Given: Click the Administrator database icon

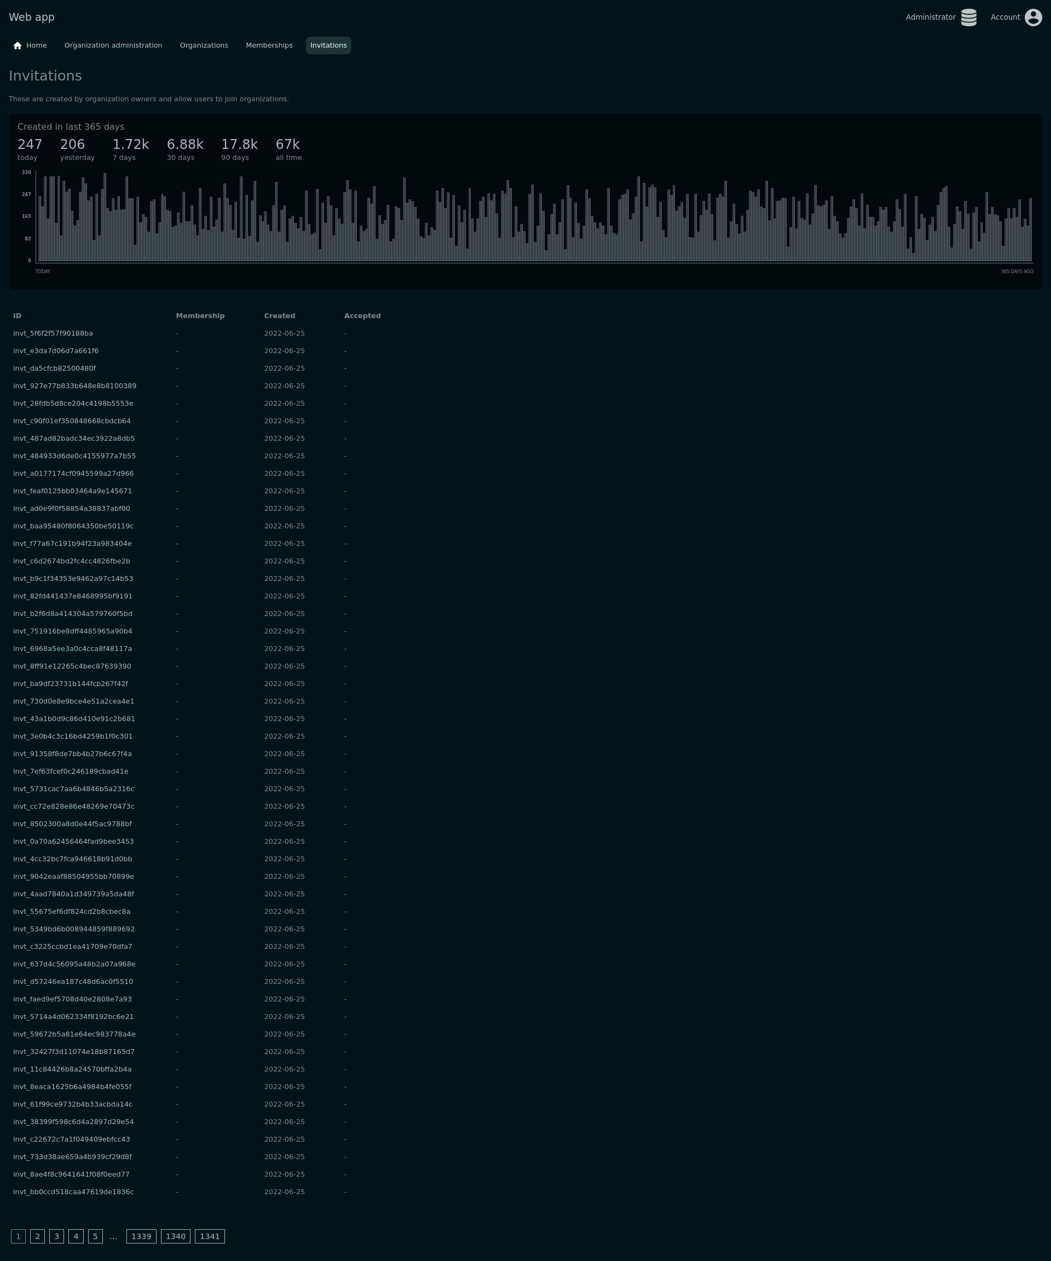Looking at the screenshot, I should (968, 18).
